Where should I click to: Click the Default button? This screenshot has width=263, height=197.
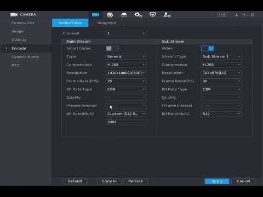coord(75,181)
